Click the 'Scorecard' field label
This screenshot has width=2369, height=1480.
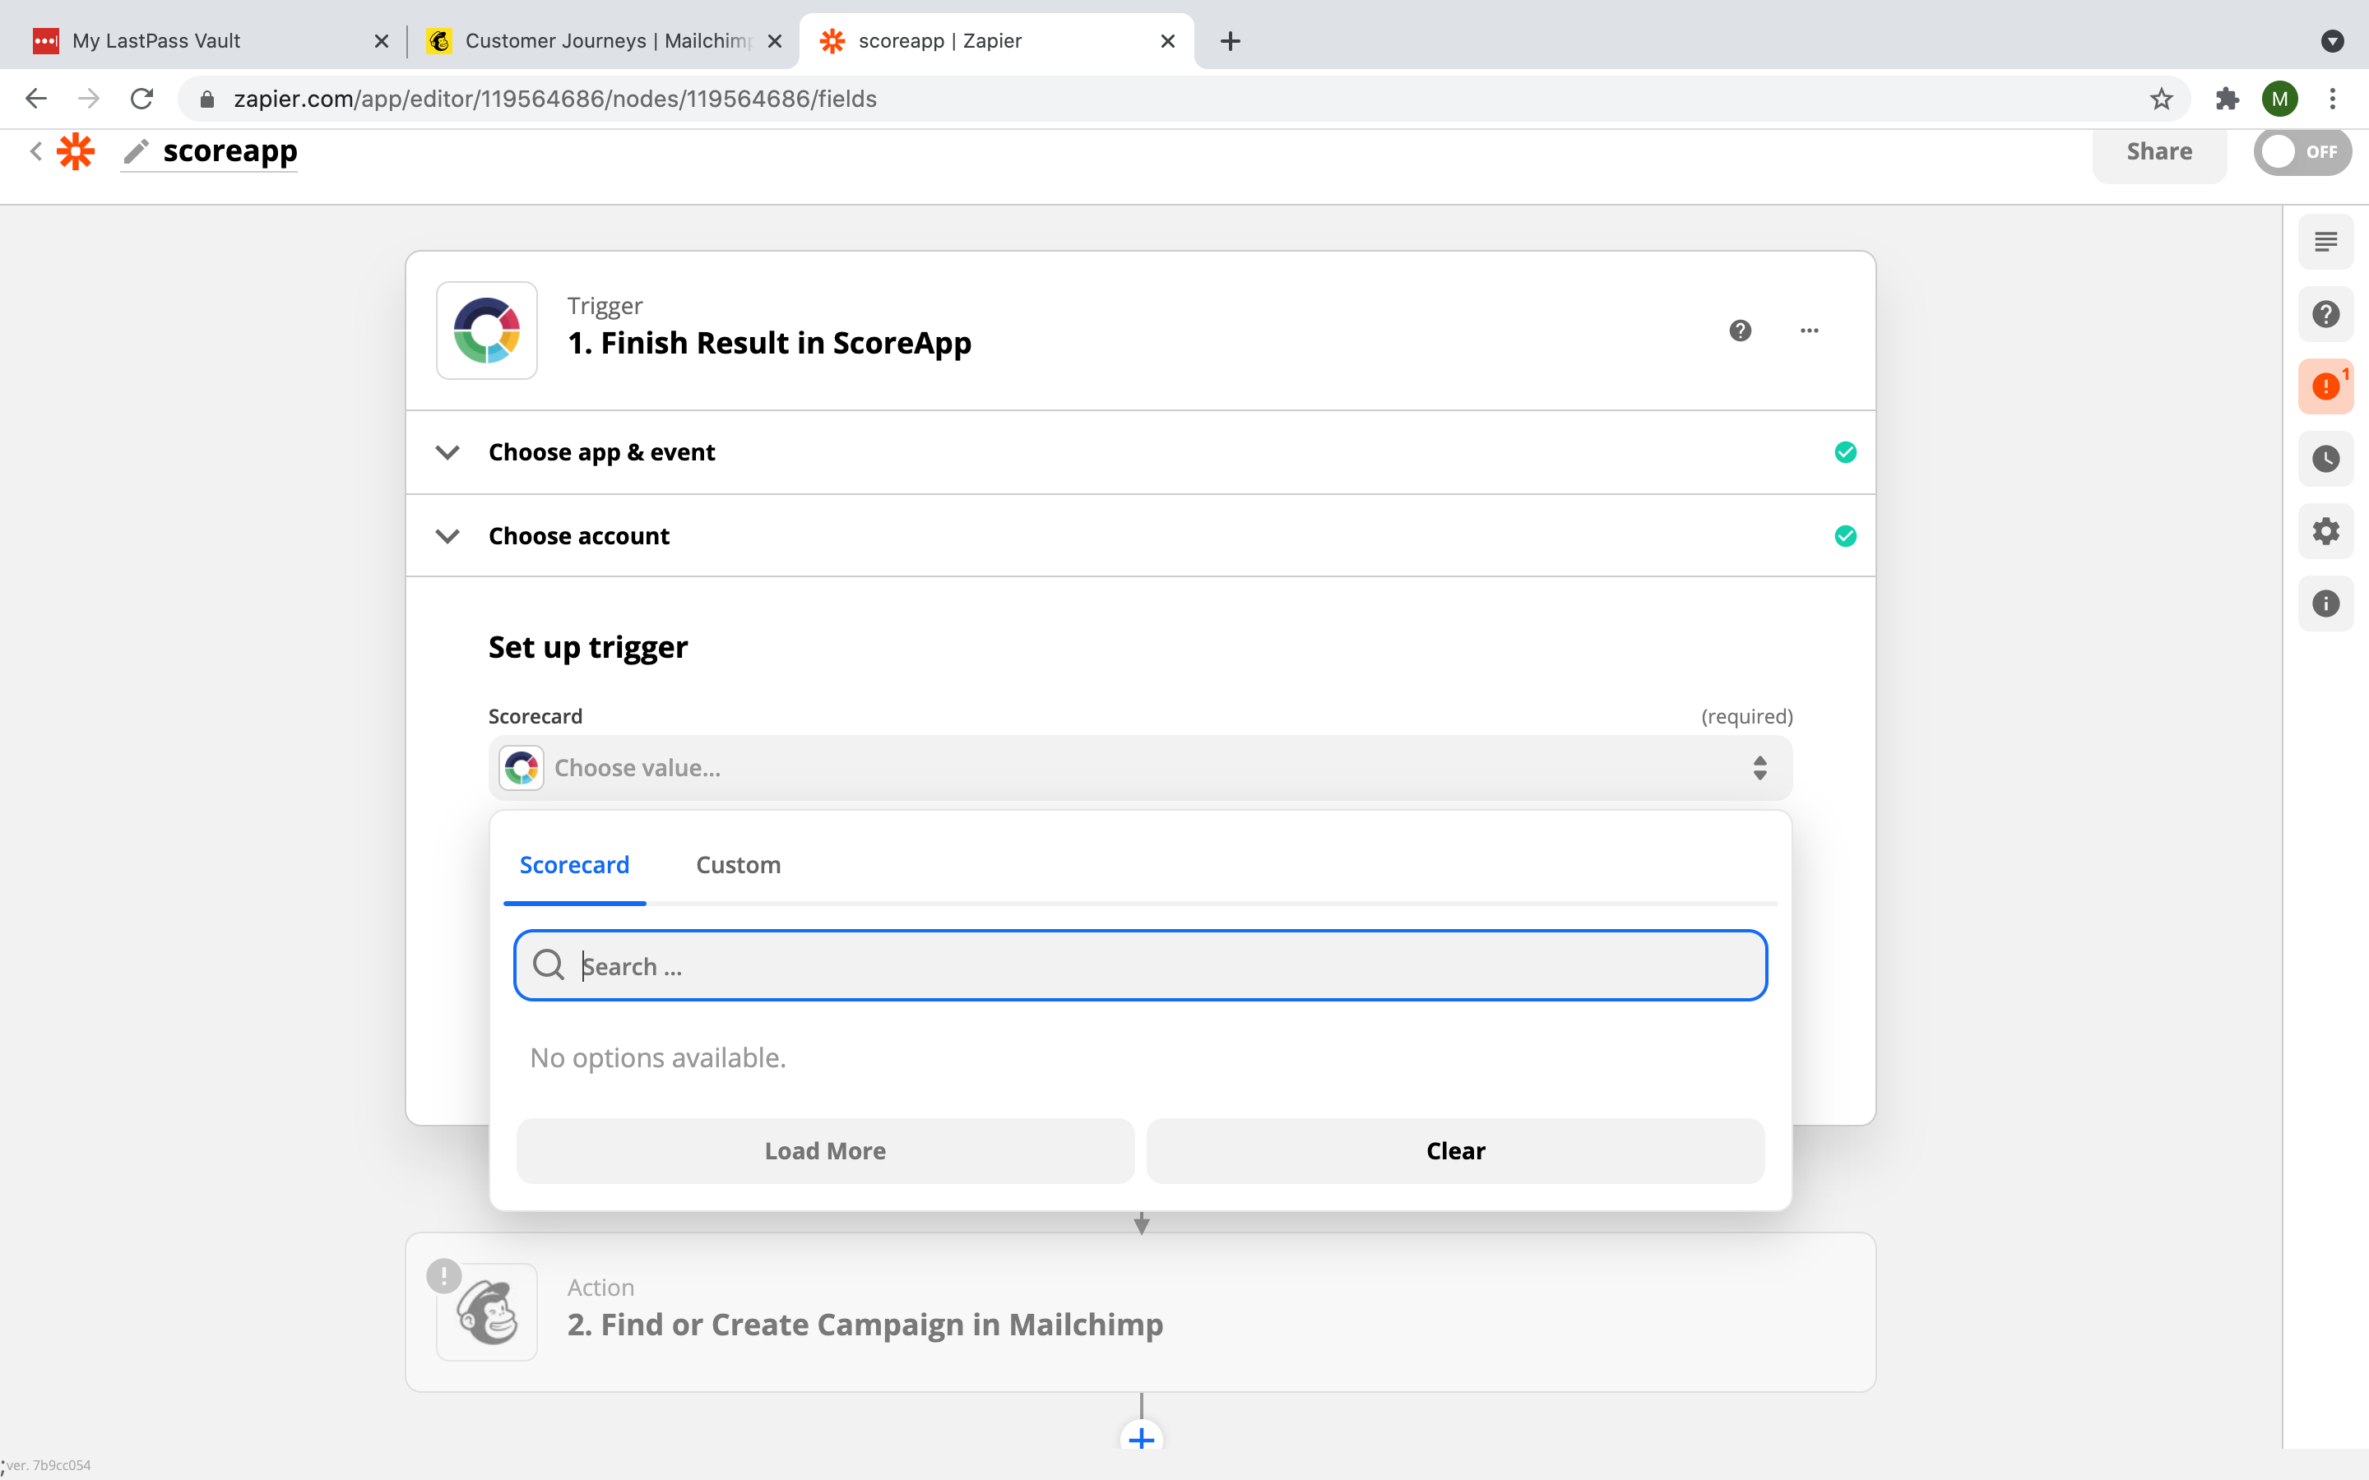pos(535,716)
